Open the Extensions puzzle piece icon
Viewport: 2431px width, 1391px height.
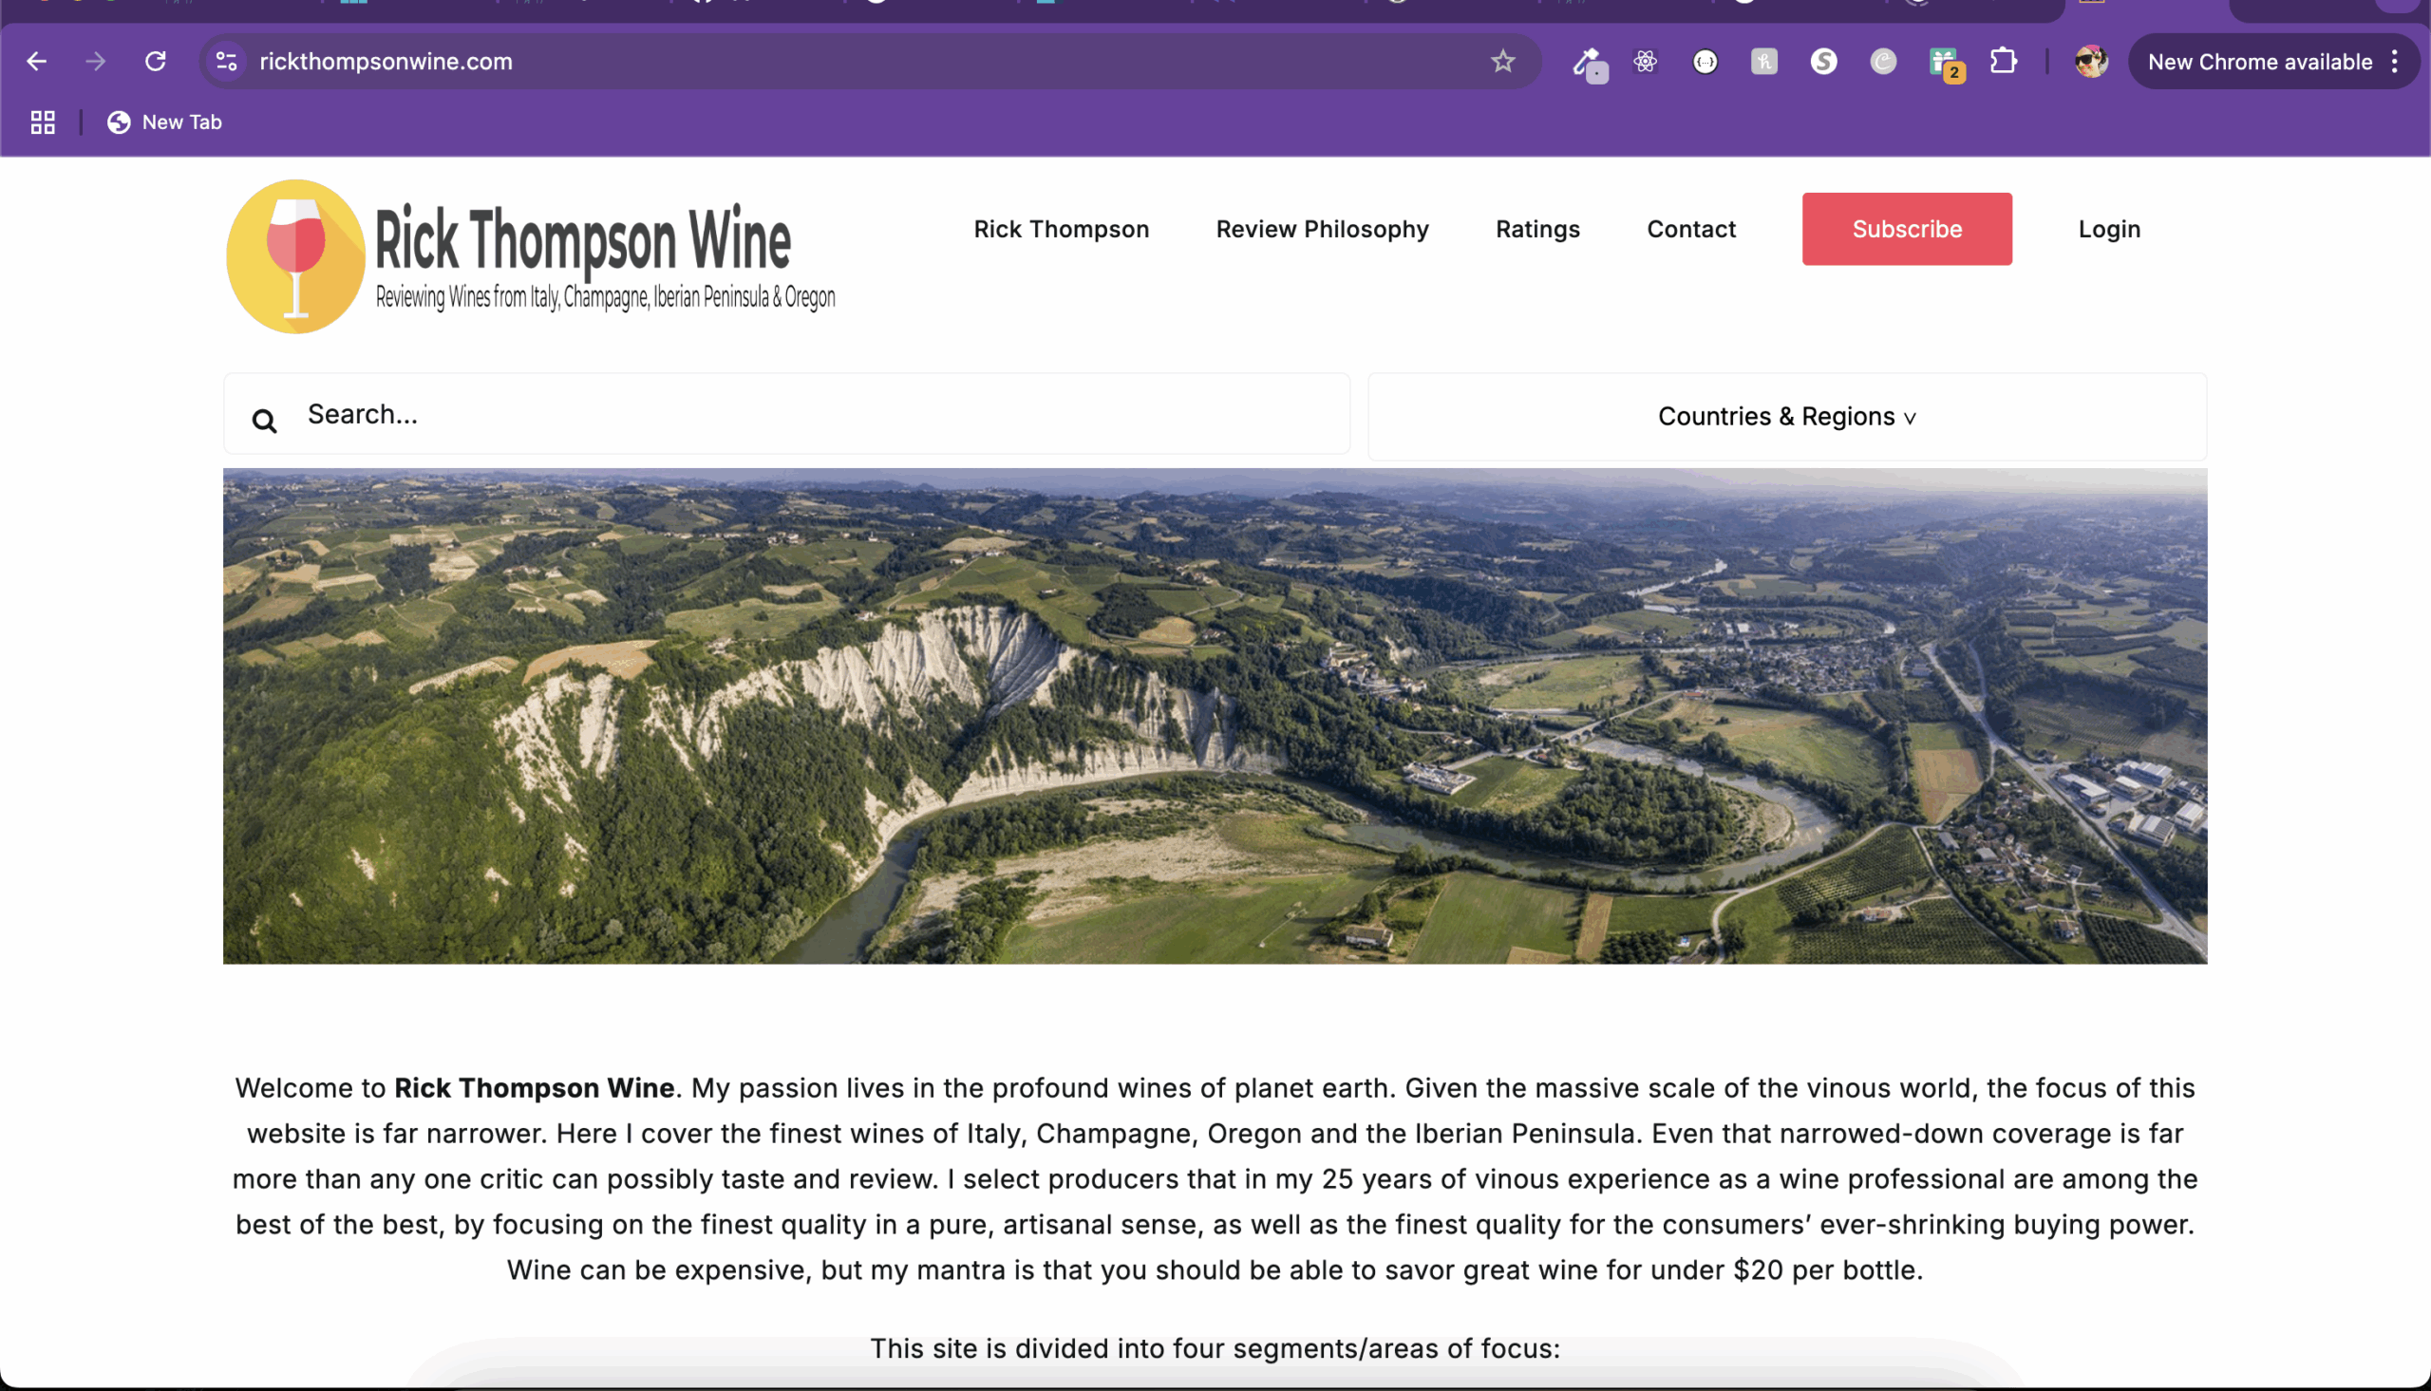tap(2003, 61)
